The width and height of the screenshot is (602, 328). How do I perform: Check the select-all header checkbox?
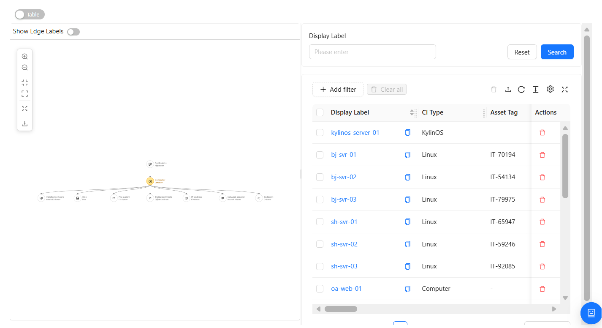(320, 112)
